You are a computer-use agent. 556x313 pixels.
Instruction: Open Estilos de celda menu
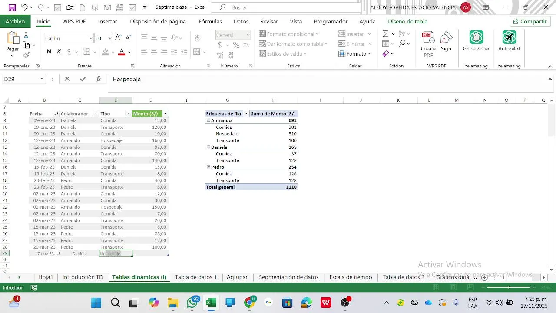click(x=283, y=54)
